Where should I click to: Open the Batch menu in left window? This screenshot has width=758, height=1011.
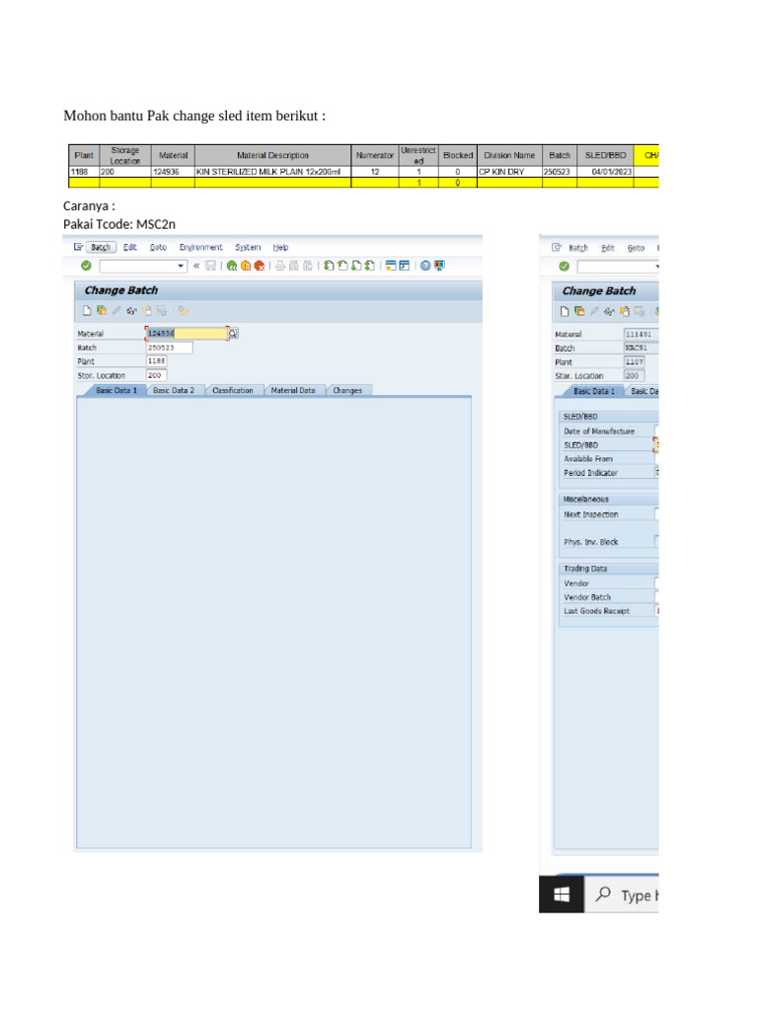(101, 248)
